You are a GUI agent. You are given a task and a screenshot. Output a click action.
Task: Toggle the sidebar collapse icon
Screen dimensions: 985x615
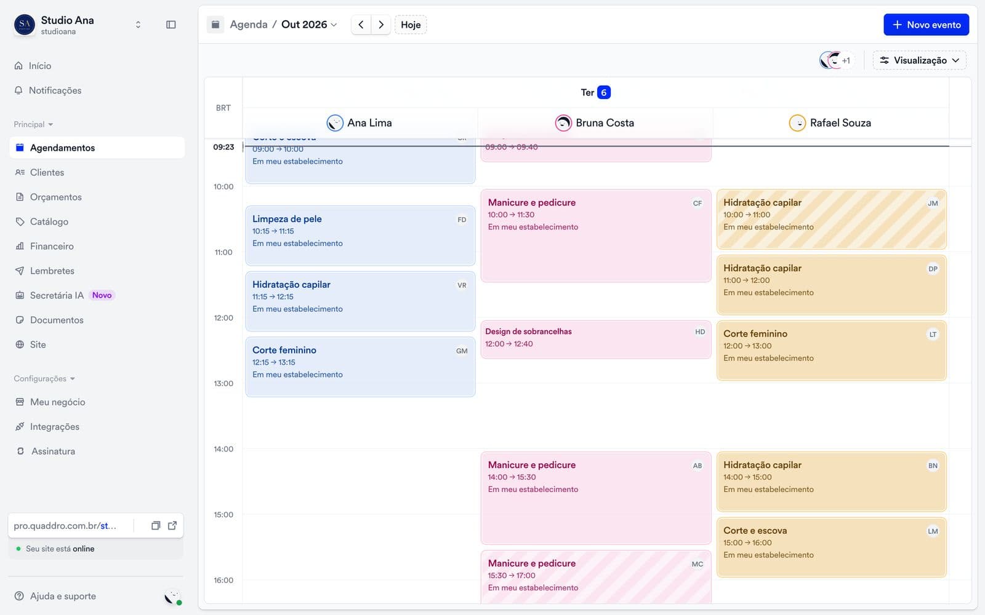pos(171,25)
